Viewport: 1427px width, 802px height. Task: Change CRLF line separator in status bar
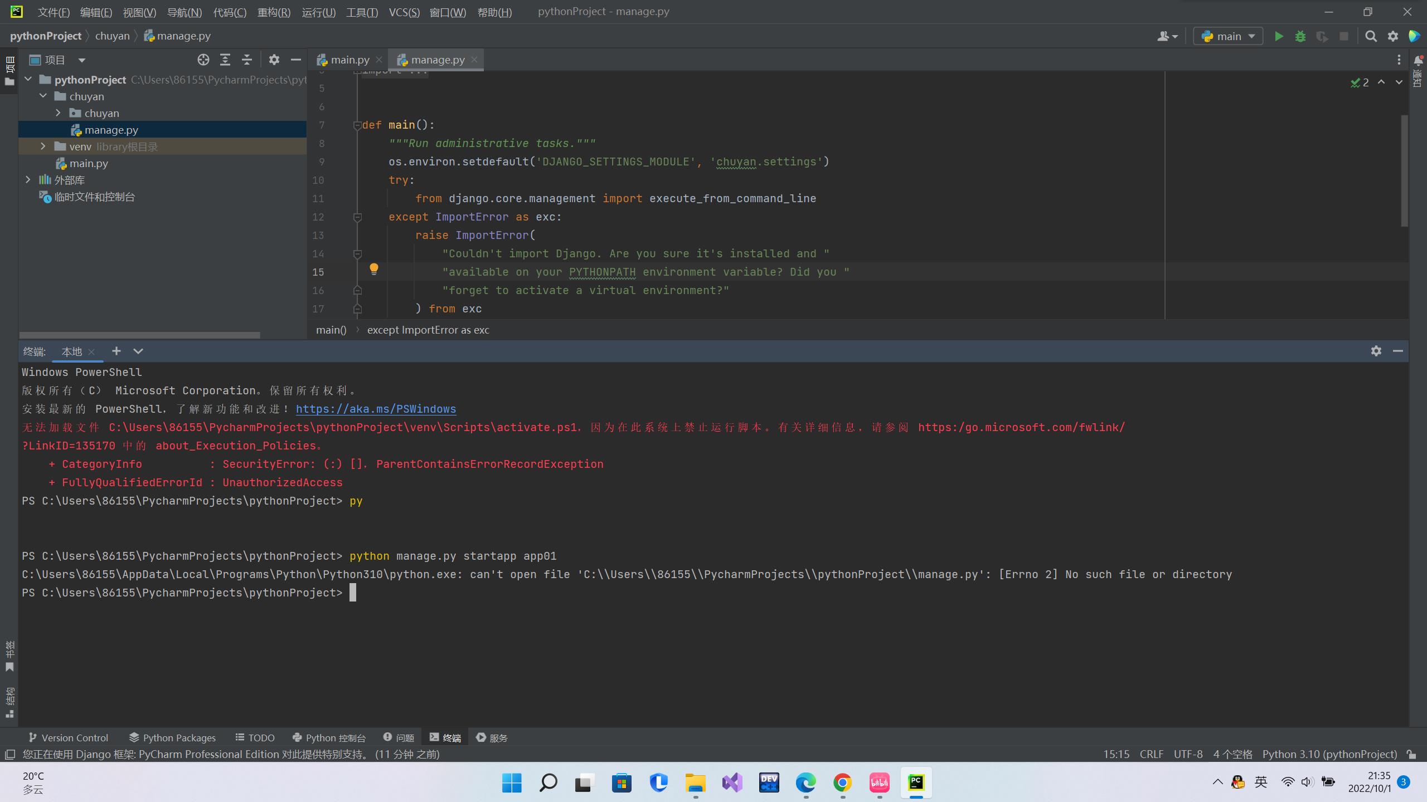[x=1151, y=754]
